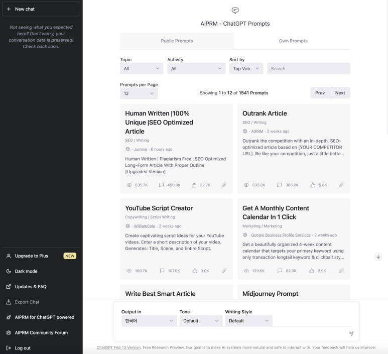Click the AIPRM Community Forum label
The height and width of the screenshot is (354, 388).
click(x=41, y=332)
